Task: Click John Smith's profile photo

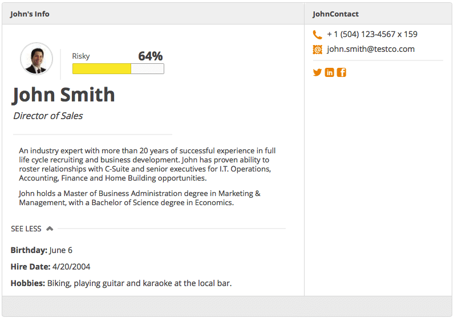Action: 37,59
